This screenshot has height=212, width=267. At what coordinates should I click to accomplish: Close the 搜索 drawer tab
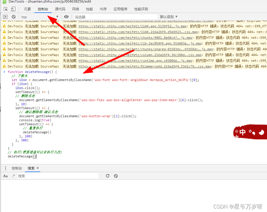point(38,168)
